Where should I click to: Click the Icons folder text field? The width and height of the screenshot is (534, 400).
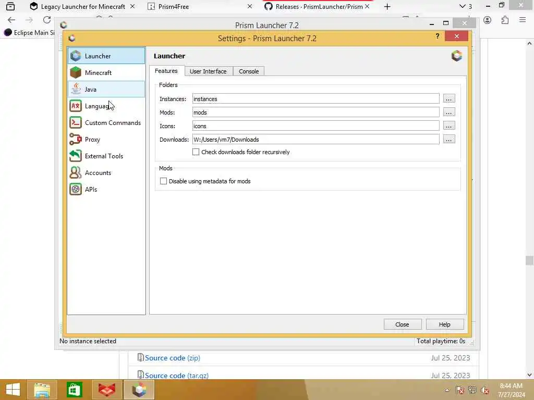(315, 126)
